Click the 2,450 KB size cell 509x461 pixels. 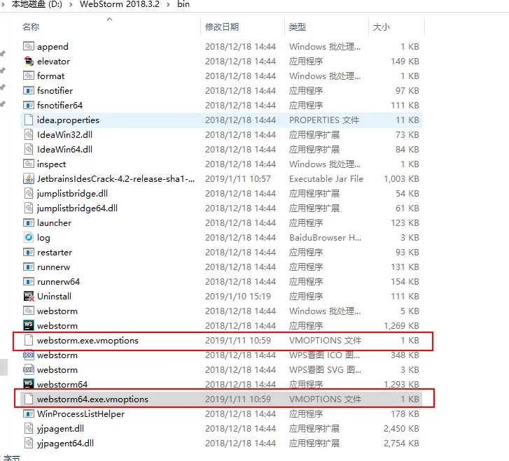click(401, 429)
